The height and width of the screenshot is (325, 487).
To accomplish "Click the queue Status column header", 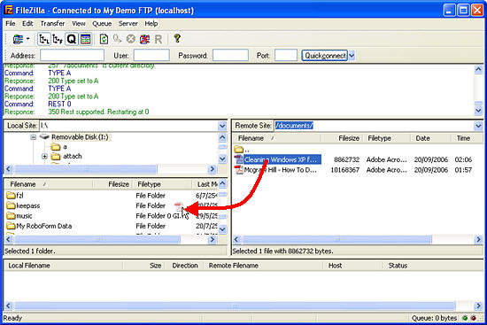I will click(x=432, y=266).
